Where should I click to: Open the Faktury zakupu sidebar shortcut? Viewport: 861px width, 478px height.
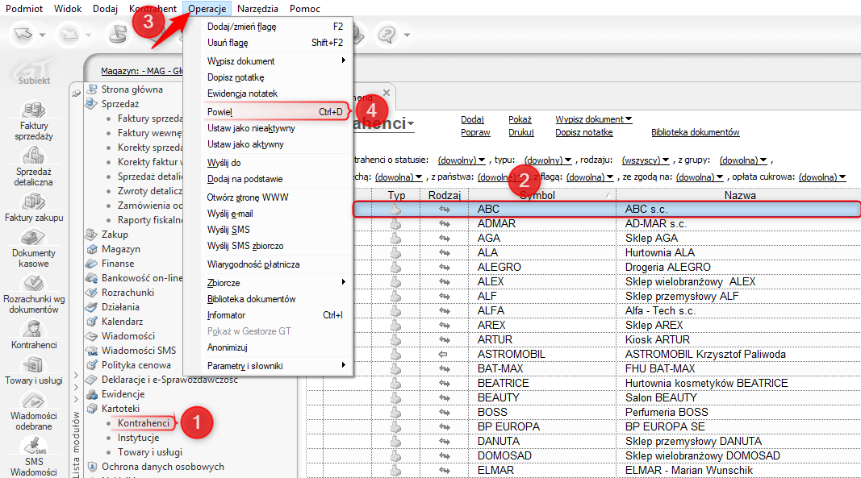tap(33, 202)
